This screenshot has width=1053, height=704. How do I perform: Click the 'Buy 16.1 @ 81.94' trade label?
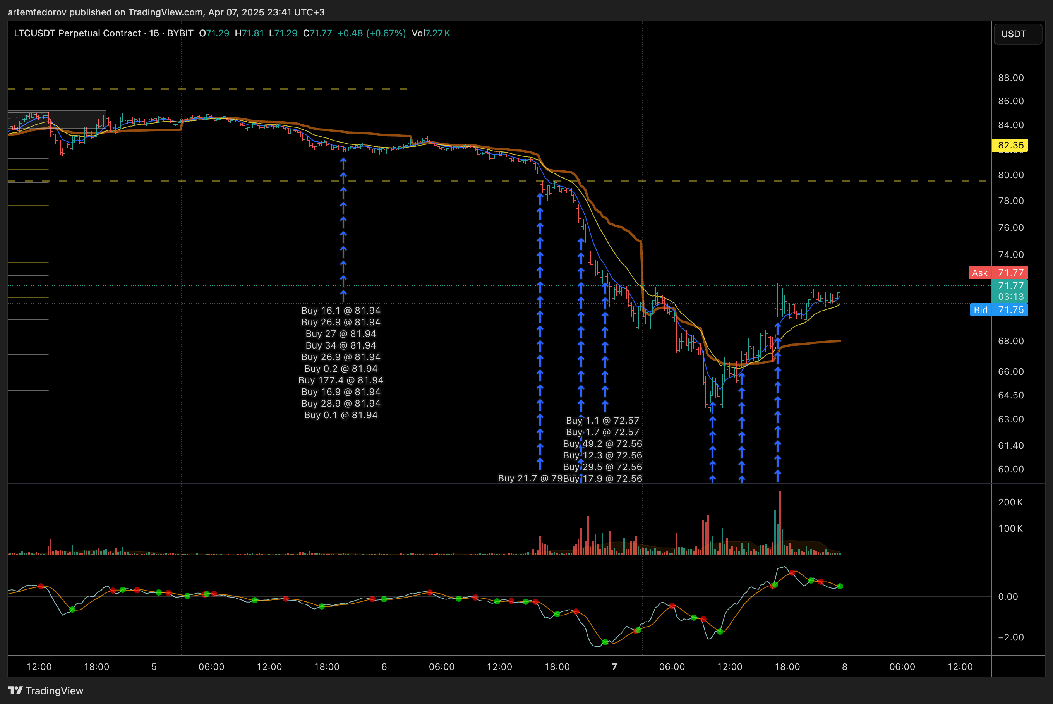pos(341,310)
